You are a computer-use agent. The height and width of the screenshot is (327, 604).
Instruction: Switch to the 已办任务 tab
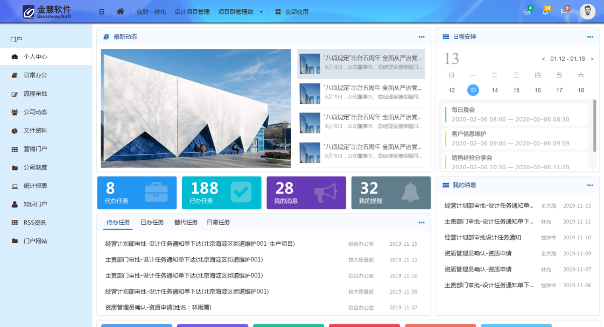[152, 222]
